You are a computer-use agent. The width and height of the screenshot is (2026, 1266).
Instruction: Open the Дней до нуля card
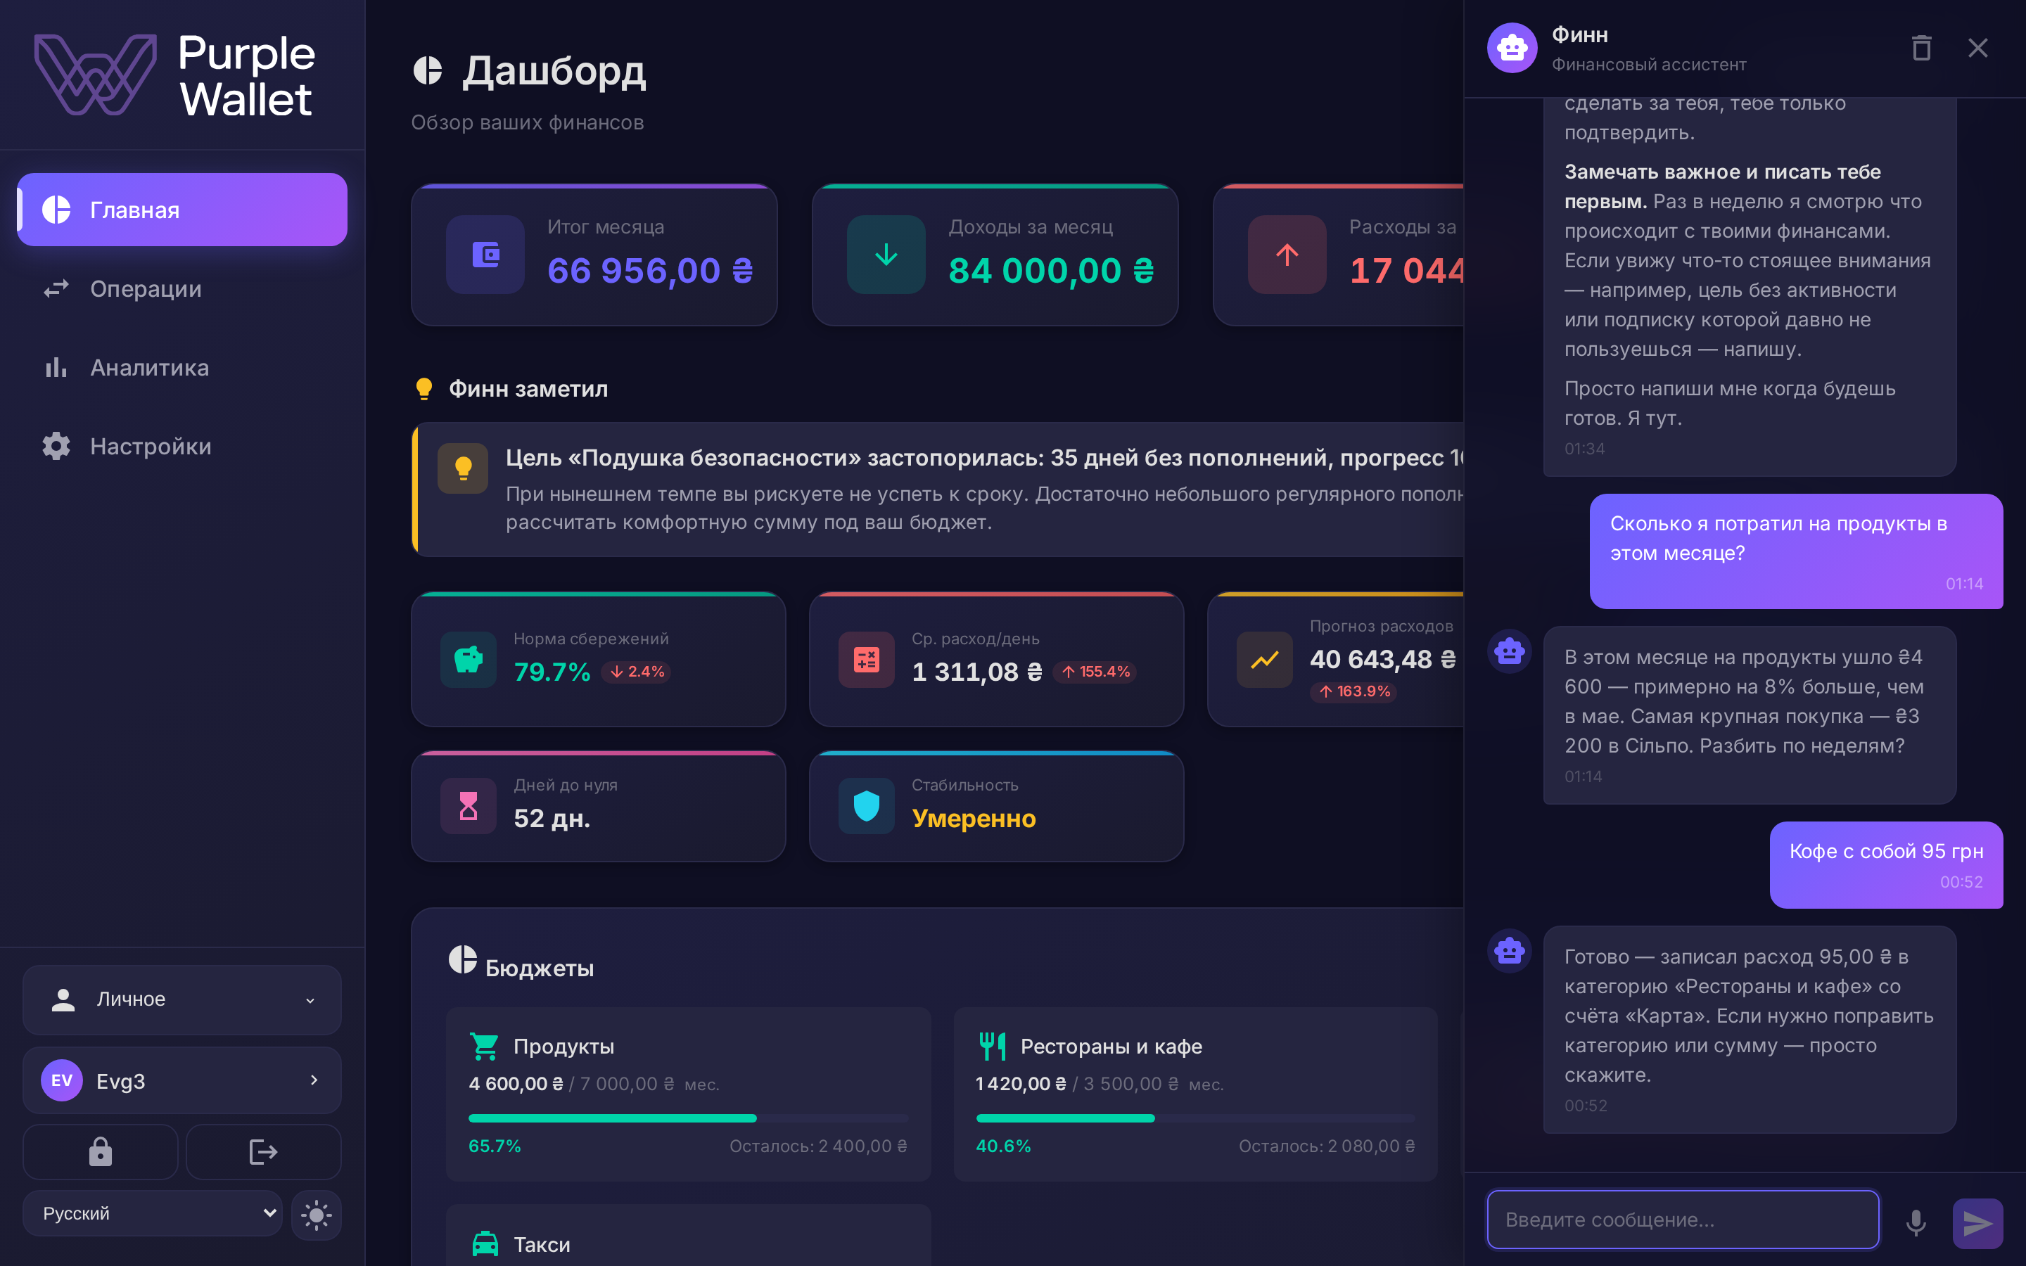click(599, 806)
